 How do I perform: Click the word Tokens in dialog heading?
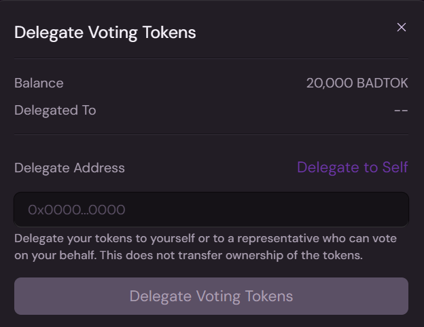169,32
